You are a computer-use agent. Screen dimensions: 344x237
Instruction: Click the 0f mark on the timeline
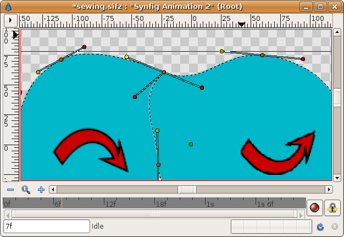tap(7, 205)
